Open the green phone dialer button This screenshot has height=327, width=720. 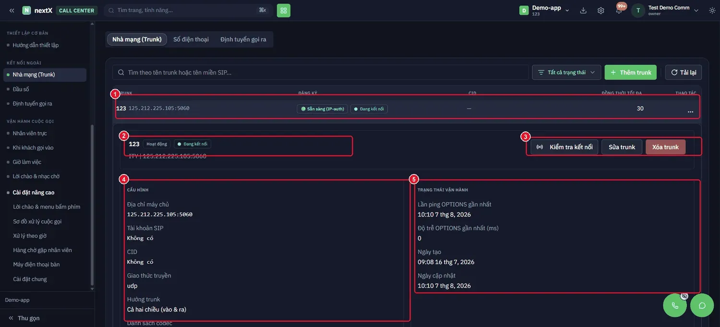pos(675,305)
